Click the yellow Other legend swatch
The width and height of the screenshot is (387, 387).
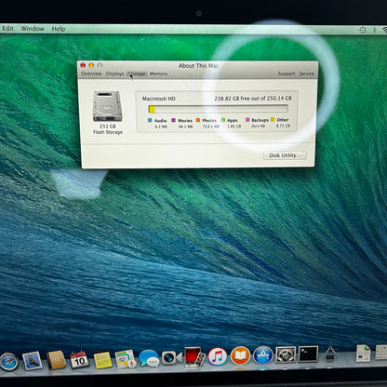(273, 119)
